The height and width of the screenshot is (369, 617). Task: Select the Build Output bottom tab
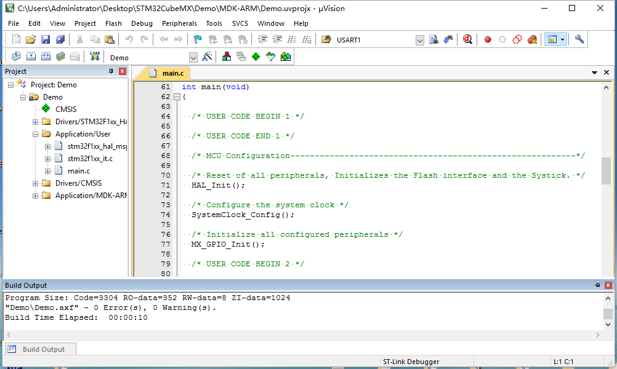tap(41, 349)
